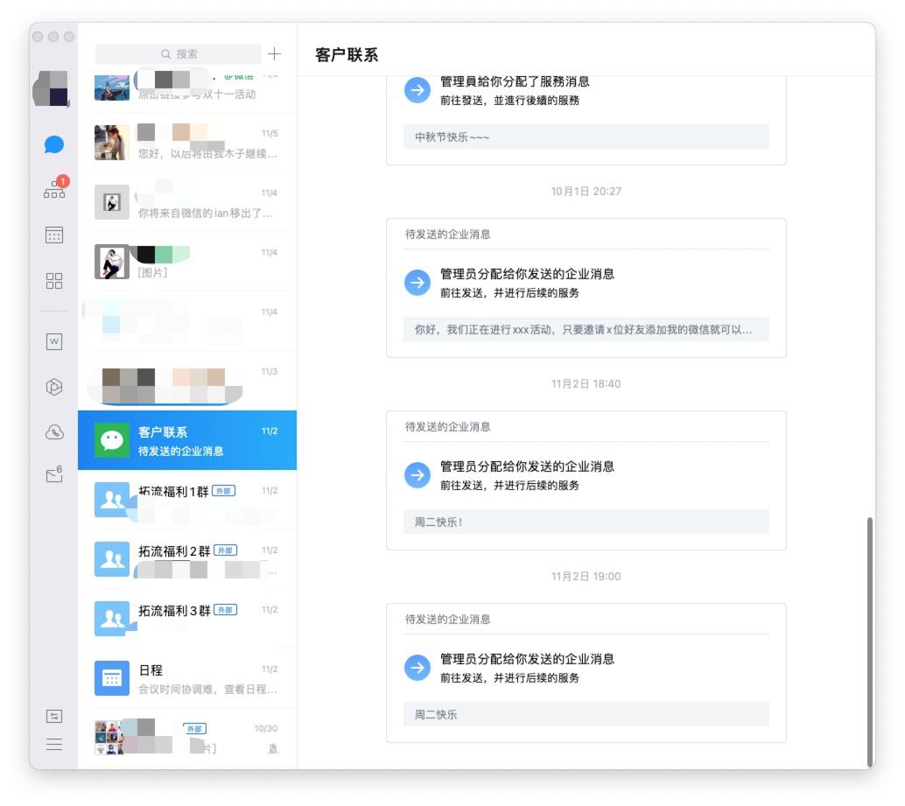Click the new chat plus icon
Screen dimensions: 905x806
click(274, 53)
